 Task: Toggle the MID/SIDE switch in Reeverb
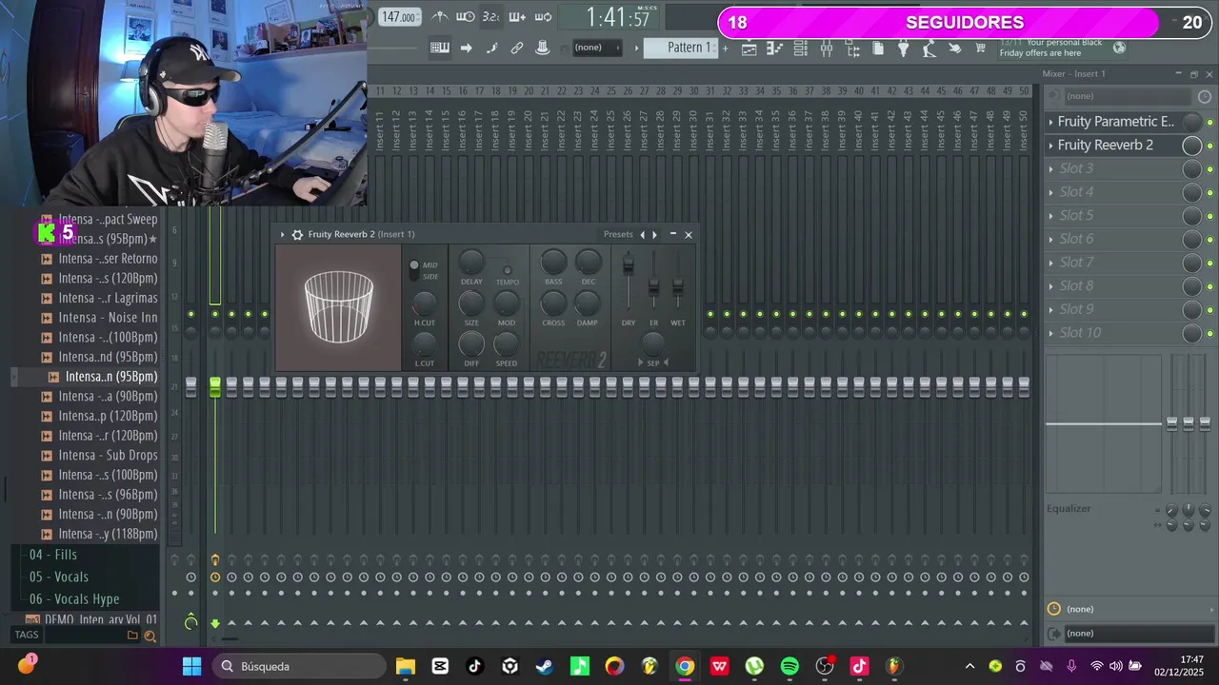click(x=413, y=270)
